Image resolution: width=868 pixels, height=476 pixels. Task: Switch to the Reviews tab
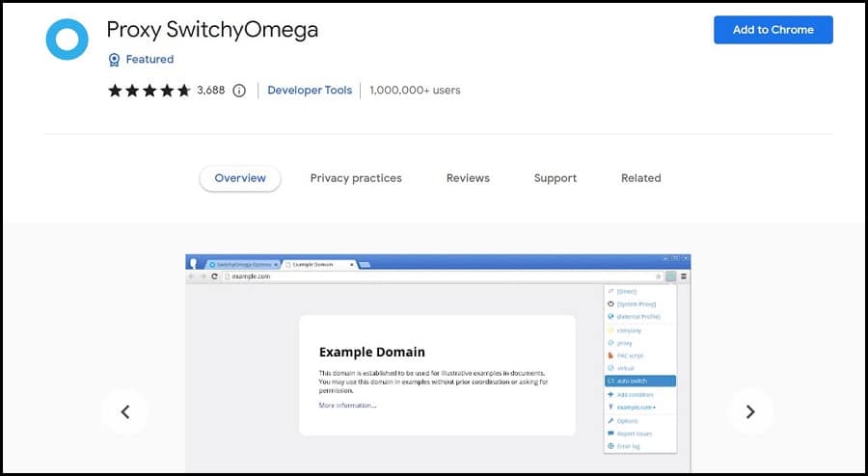pos(468,178)
